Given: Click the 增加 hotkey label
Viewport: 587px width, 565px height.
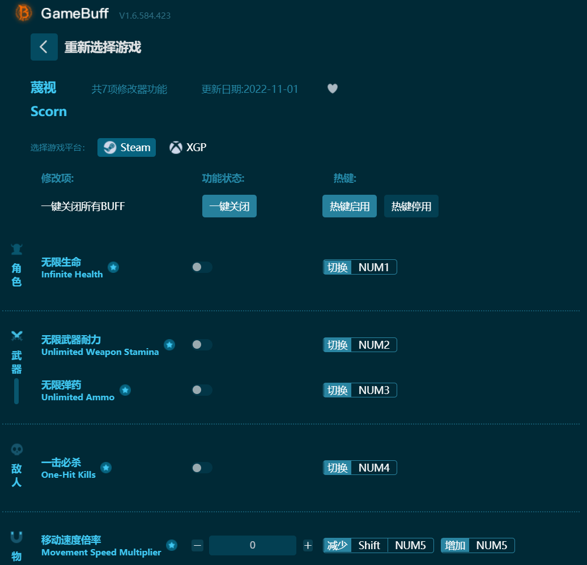Looking at the screenshot, I should (455, 546).
